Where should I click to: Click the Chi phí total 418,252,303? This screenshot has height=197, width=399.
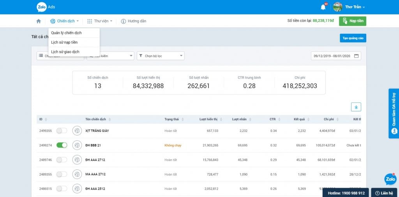[300, 86]
